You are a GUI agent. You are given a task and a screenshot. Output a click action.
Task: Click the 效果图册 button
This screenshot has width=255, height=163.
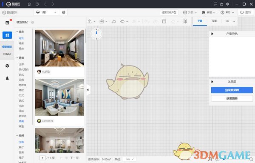pos(232,98)
